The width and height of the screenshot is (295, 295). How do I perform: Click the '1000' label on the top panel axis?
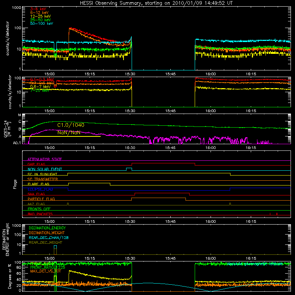click(x=16, y=8)
